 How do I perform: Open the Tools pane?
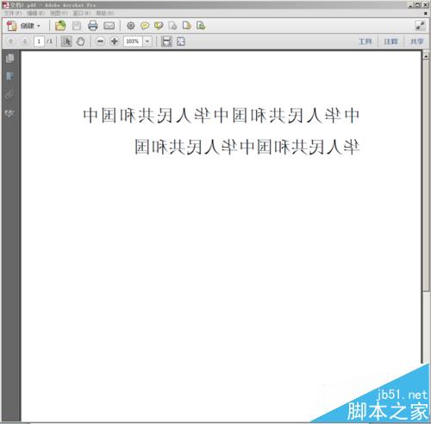point(365,41)
